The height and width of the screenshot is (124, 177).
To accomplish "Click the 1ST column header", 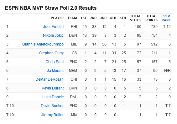I will (84, 18).
